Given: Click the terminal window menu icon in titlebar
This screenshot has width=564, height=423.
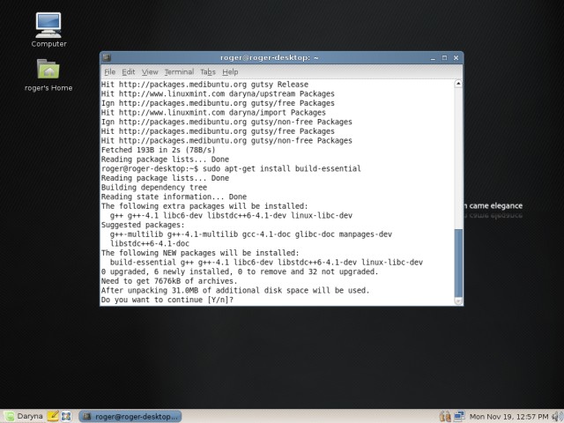Looking at the screenshot, I should pos(107,57).
